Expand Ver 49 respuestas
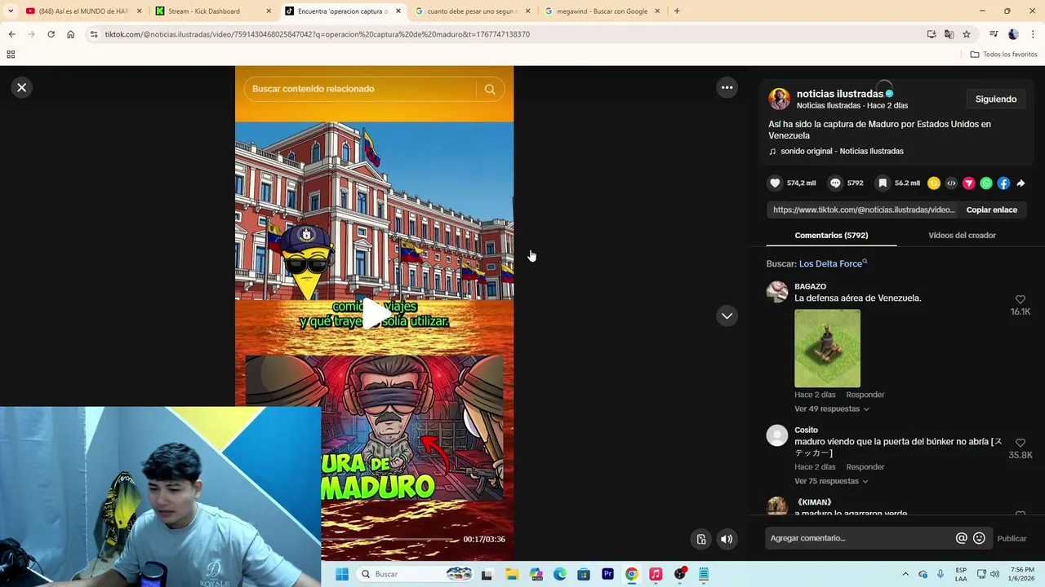 point(831,408)
